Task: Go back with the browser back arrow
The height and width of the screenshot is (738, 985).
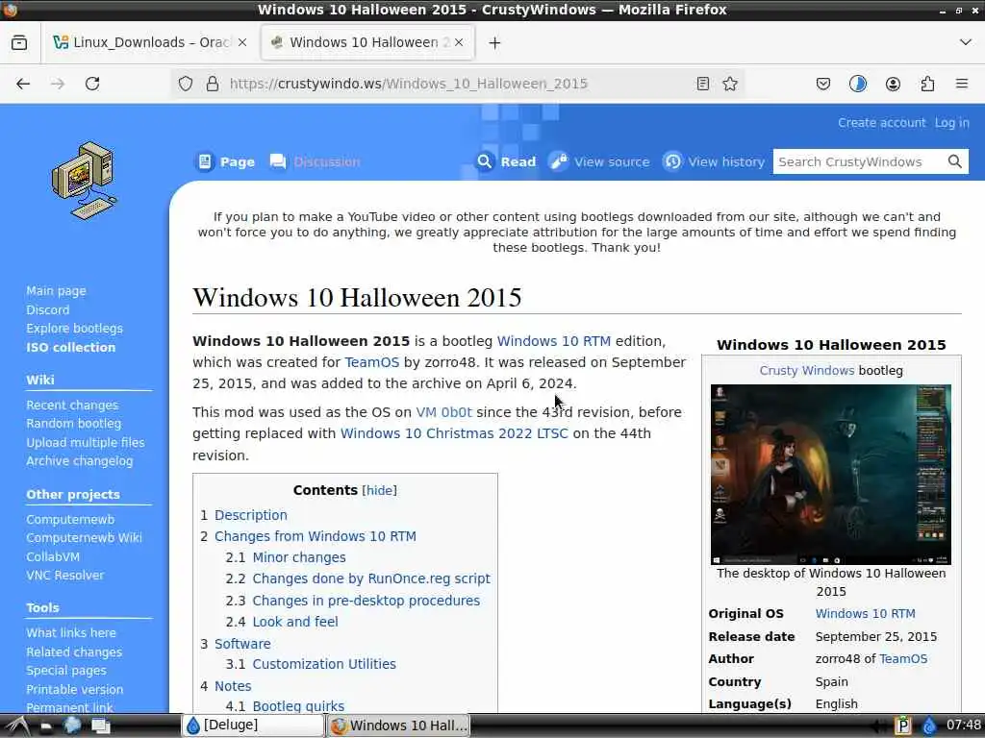Action: pyautogui.click(x=23, y=84)
